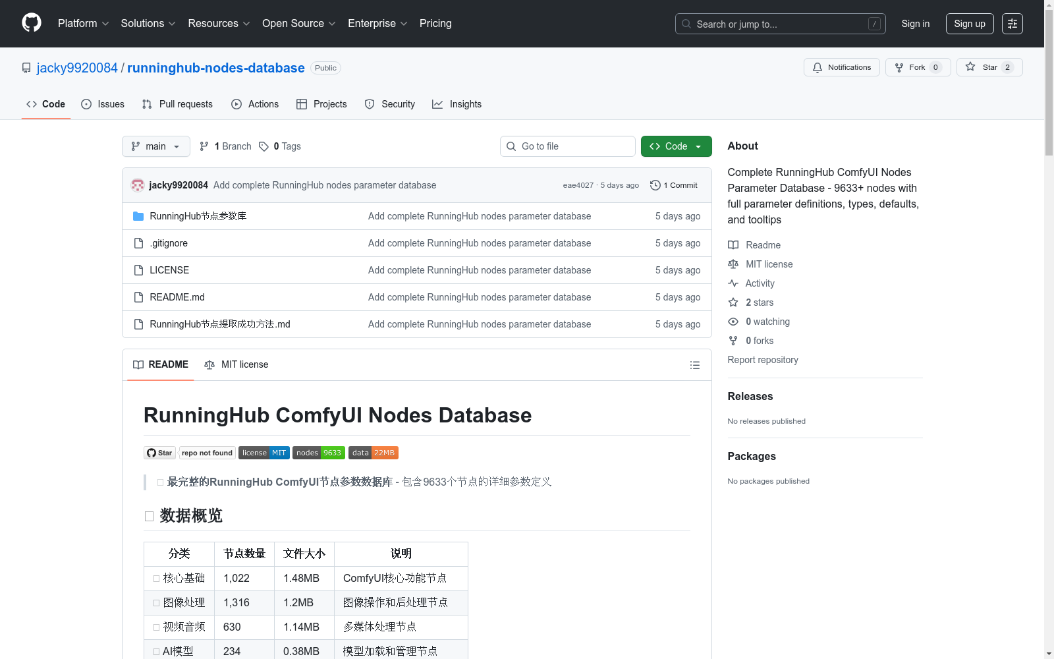Expand the Solutions menu
The image size is (1054, 659).
[148, 24]
